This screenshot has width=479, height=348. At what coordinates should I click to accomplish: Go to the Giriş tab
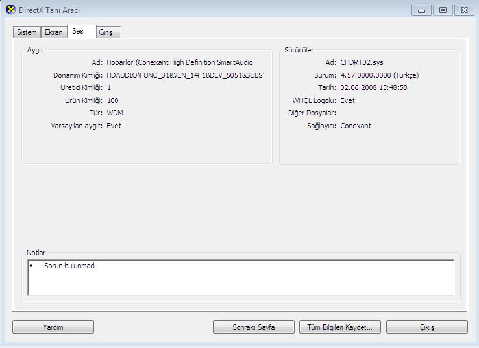pos(109,32)
